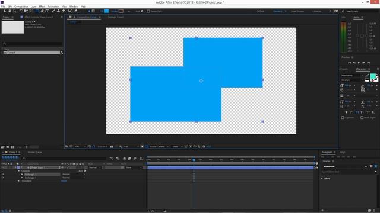Select the Hand tool

coord(9,11)
